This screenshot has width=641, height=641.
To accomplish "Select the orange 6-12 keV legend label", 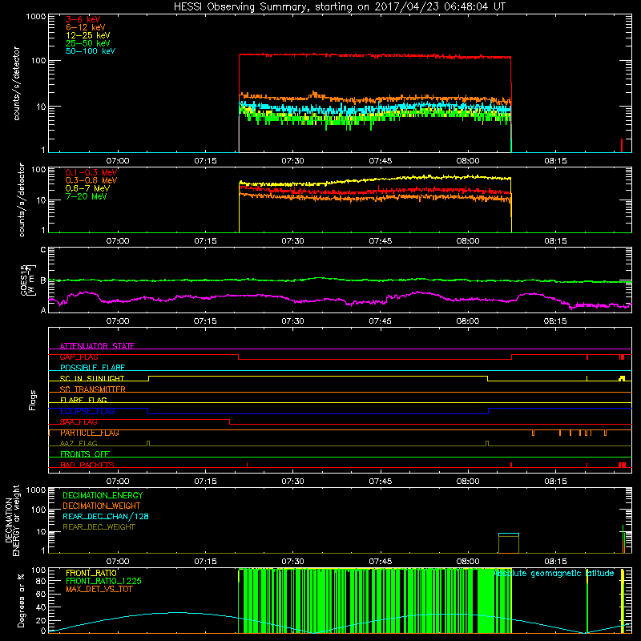I will [x=86, y=27].
